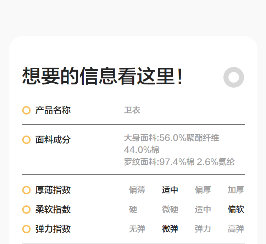
Task: Click the orange circle bullet beside 面料成分
Action: (x=26, y=140)
